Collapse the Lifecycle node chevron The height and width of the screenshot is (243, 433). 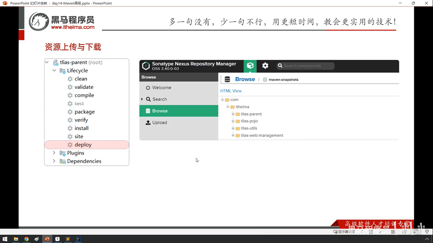(x=54, y=71)
